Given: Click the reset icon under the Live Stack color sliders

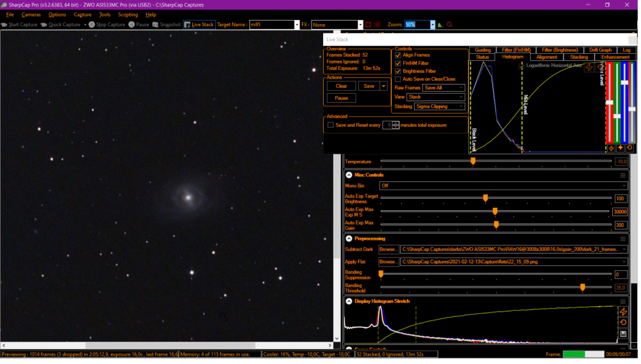Looking at the screenshot, I should pos(629,148).
